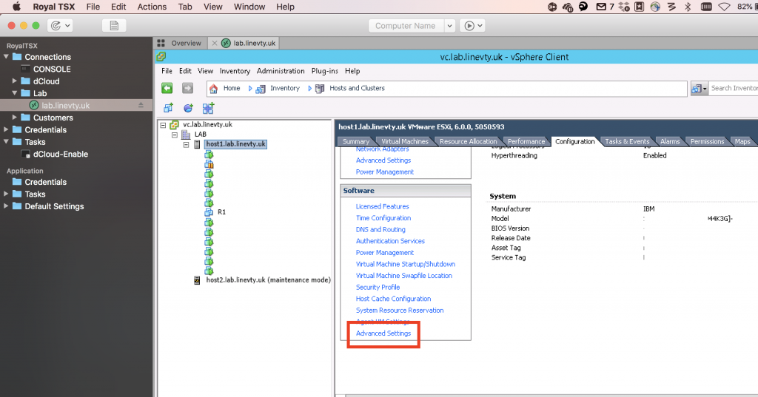Viewport: 758px width, 397px height.
Task: Click the add cluster toolbar icon
Action: [208, 108]
